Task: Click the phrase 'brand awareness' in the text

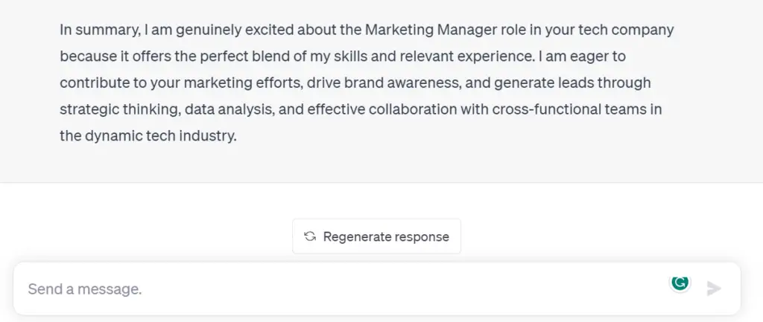Action: (402, 83)
